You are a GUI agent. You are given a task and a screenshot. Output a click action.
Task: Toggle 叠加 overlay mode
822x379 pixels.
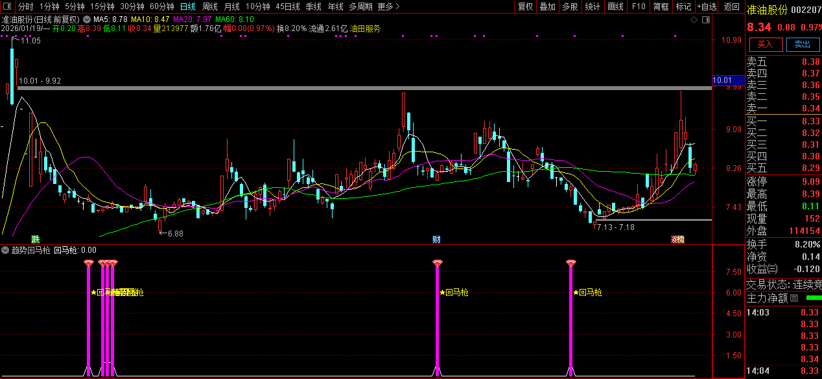pyautogui.click(x=548, y=6)
